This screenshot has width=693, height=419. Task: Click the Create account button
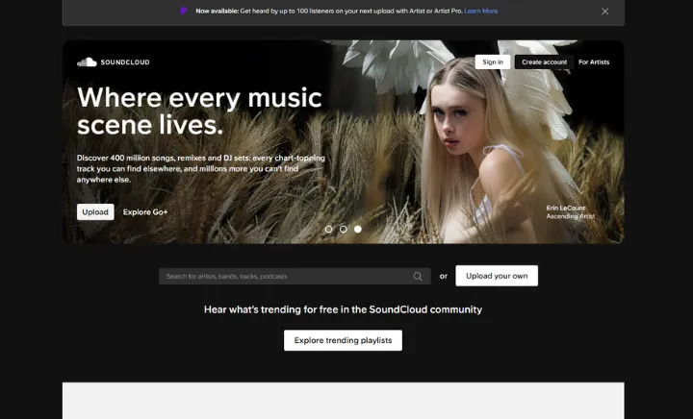(x=544, y=62)
